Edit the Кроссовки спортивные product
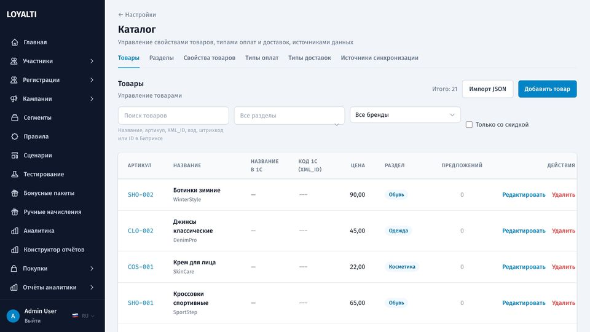This screenshot has width=590, height=332. point(524,303)
